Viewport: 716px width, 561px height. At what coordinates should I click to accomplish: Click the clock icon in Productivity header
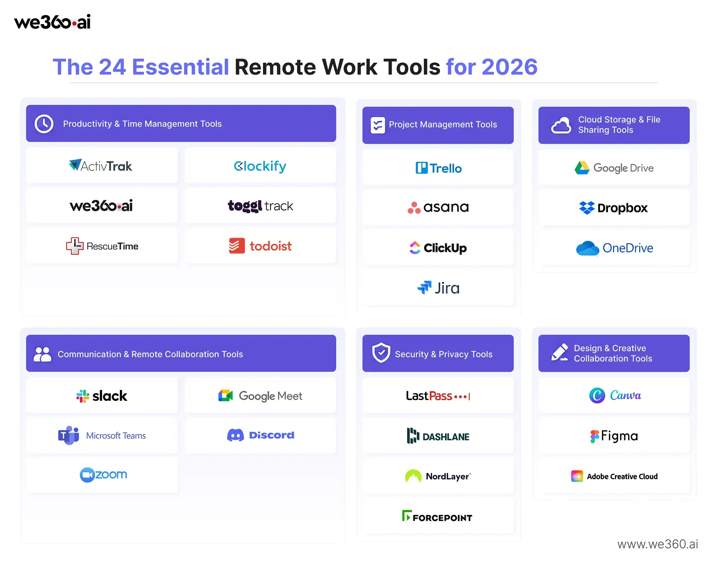tap(44, 124)
